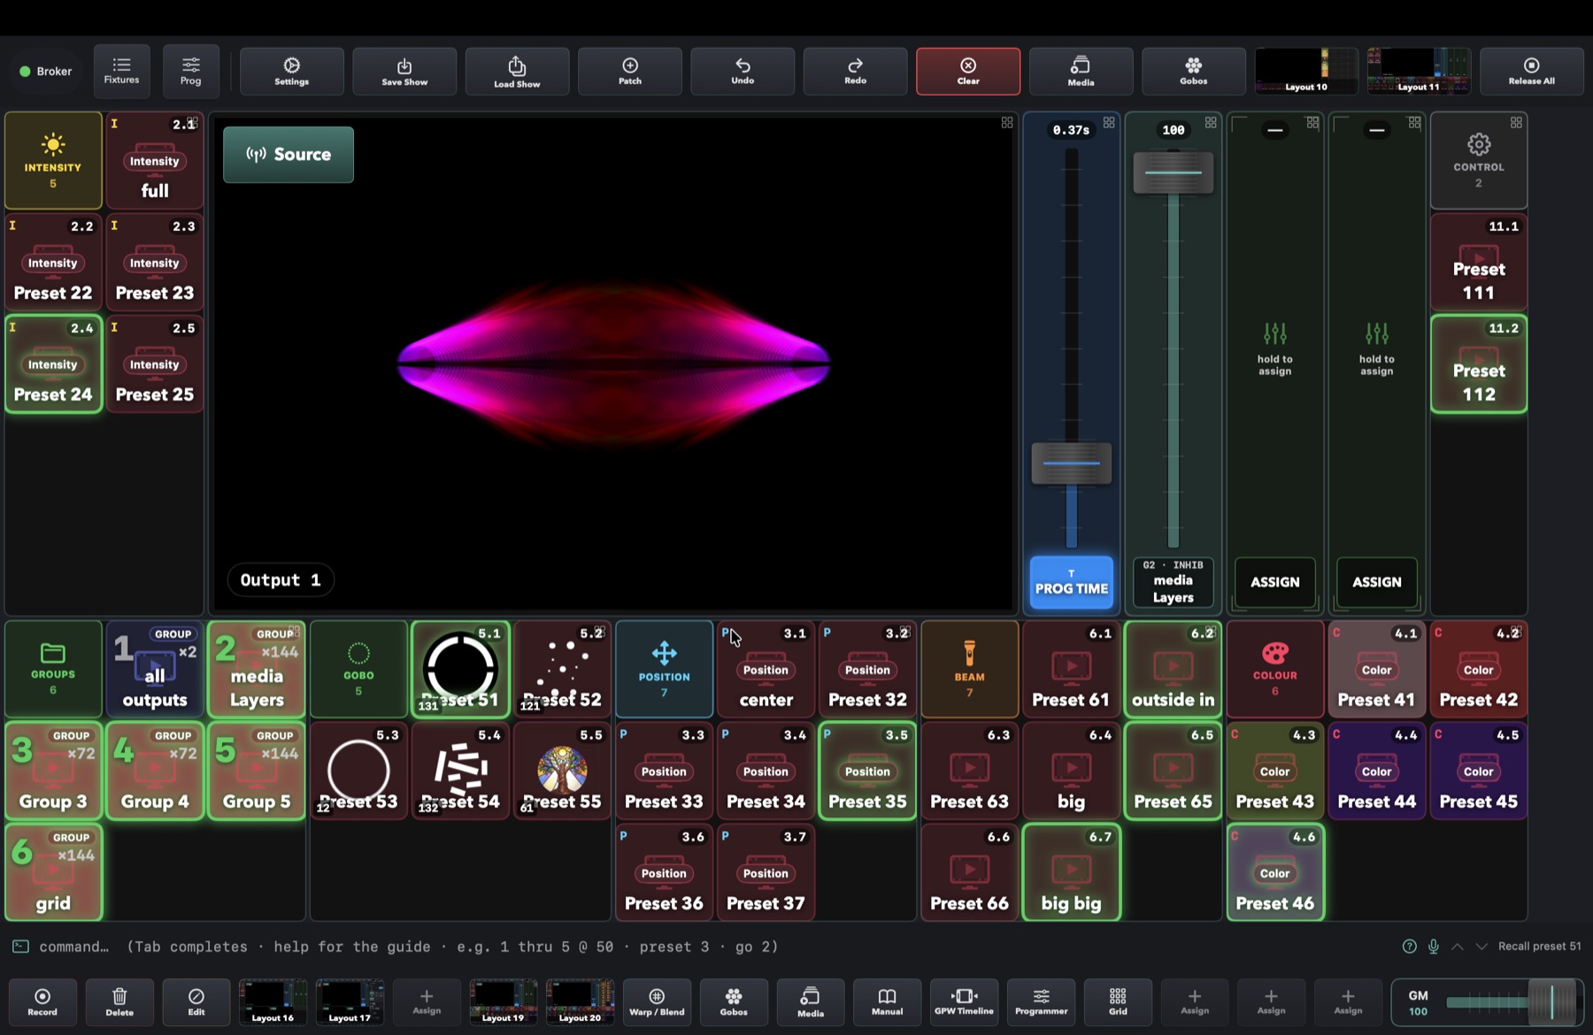This screenshot has width=1593, height=1035.
Task: Open the GPW Timeline
Action: click(964, 1001)
